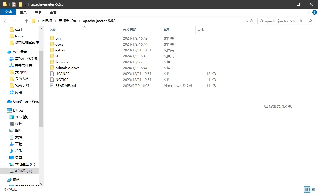Open the Help question mark icon
Screen dimensions: 318x193
[x=315, y=12]
